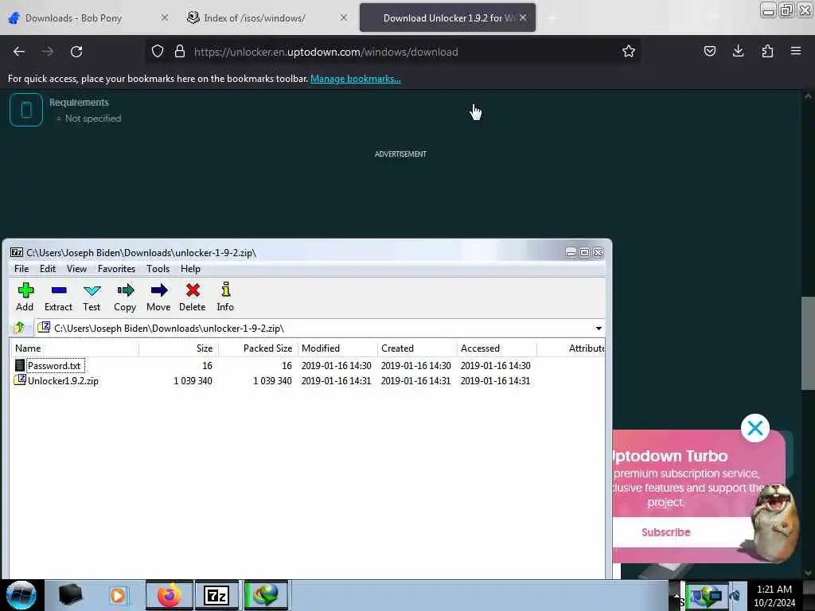The height and width of the screenshot is (611, 815).
Task: Open the Firefox extensions icon
Action: pyautogui.click(x=767, y=51)
